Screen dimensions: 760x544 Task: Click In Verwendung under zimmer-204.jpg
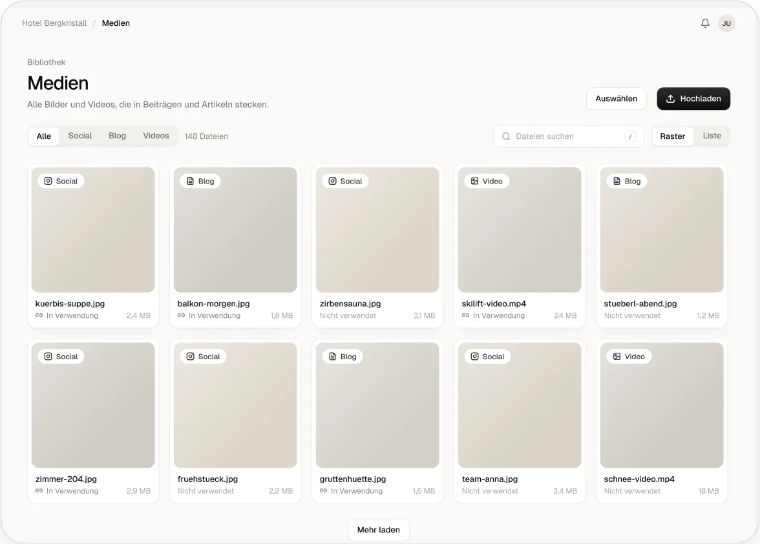[x=72, y=491]
